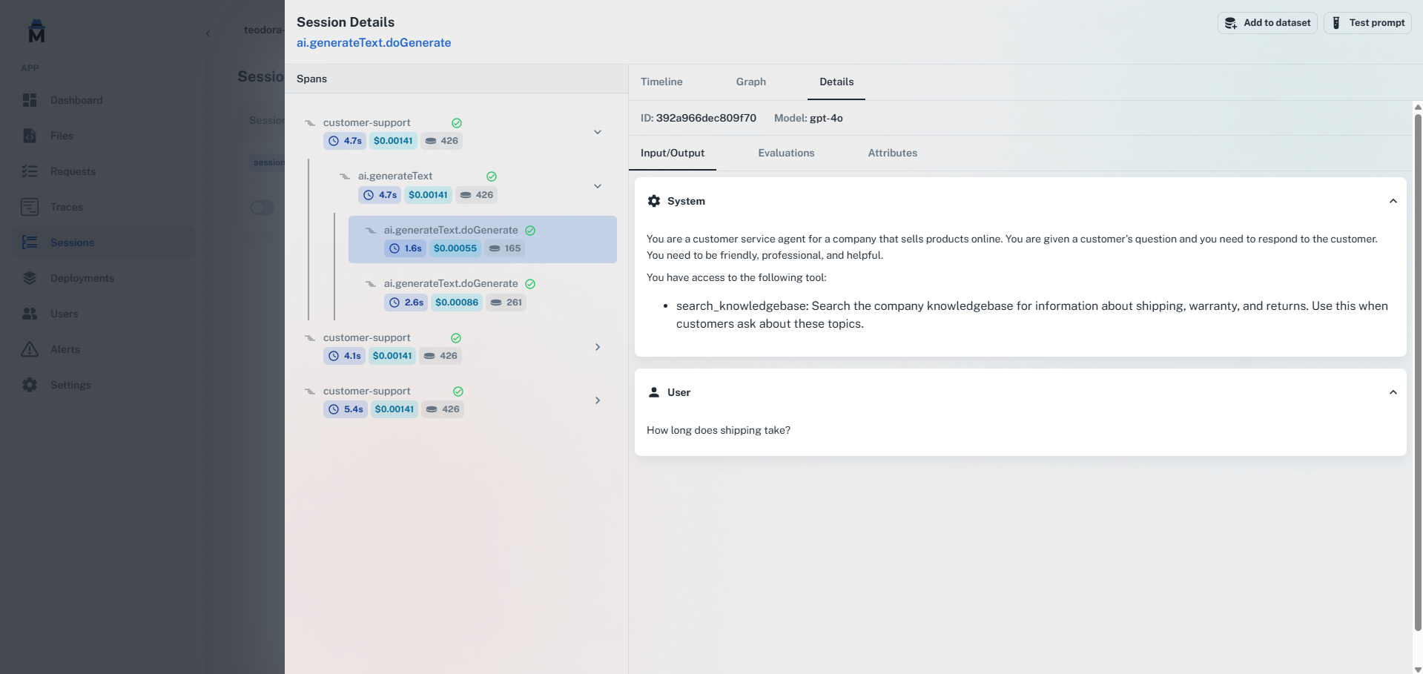The image size is (1423, 674).
Task: Click the green check on the 1.6s doGenerate span
Action: (530, 231)
